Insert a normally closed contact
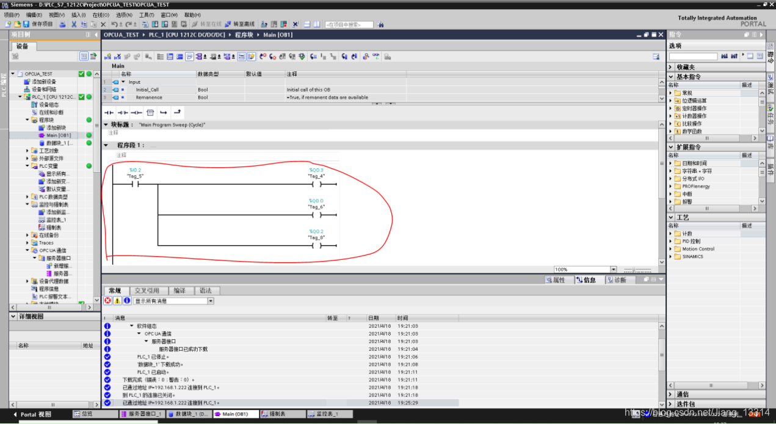Image resolution: width=776 pixels, height=424 pixels. click(123, 113)
